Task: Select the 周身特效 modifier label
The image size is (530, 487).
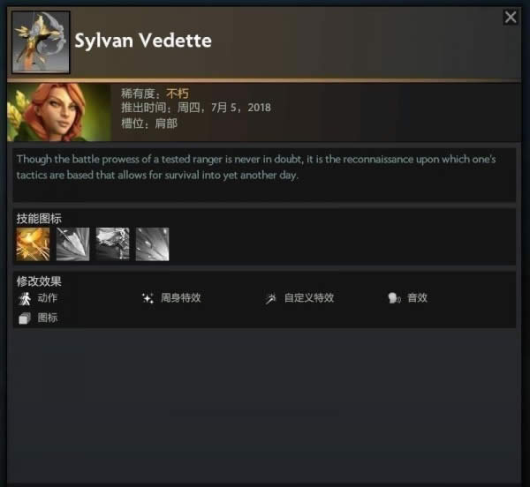Action: [181, 298]
